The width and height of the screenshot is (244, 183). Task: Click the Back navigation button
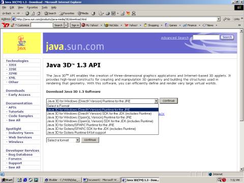coord(7,13)
